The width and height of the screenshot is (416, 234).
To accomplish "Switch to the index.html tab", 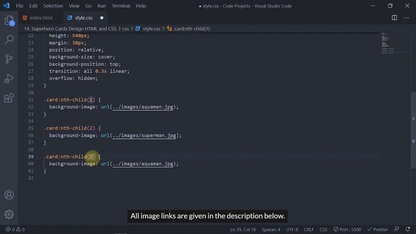I will (41, 18).
